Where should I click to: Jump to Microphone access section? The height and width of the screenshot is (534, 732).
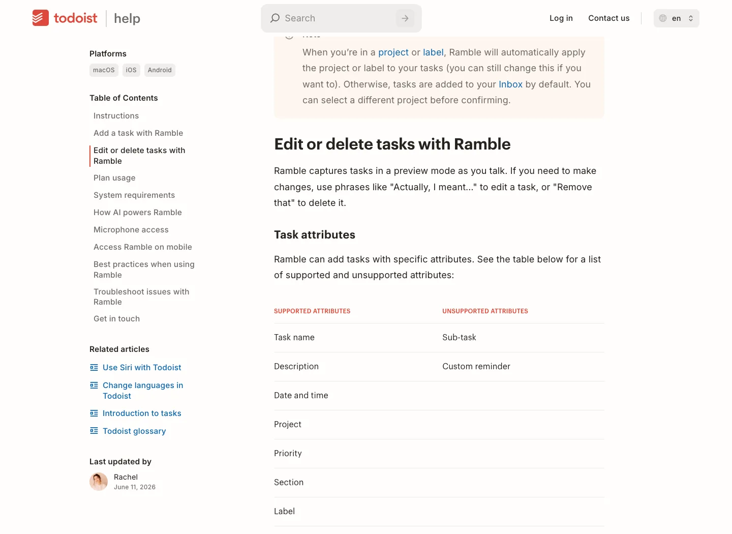click(131, 230)
